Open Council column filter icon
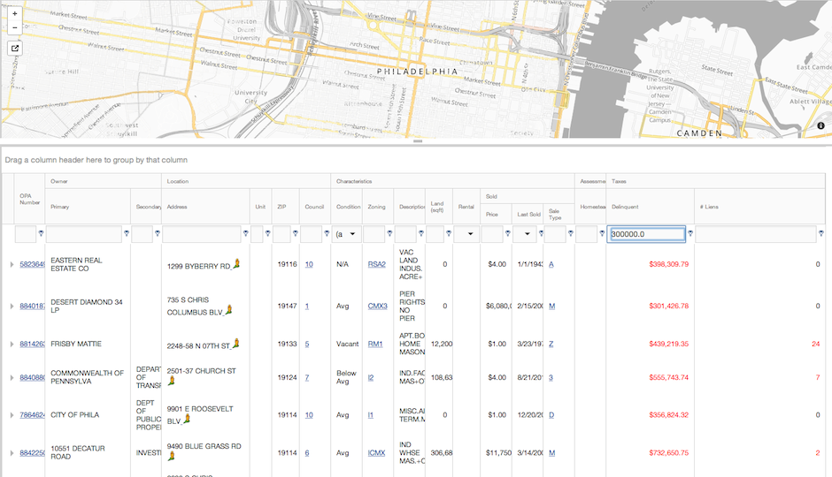The height and width of the screenshot is (477, 832). (327, 233)
